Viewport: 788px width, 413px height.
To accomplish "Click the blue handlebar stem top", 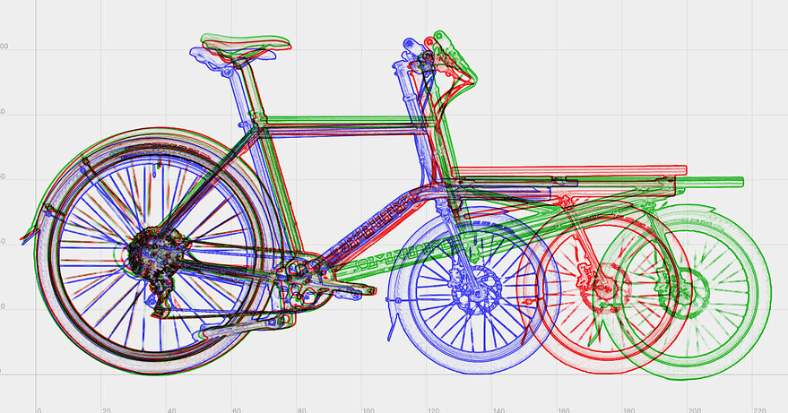I will tap(412, 45).
